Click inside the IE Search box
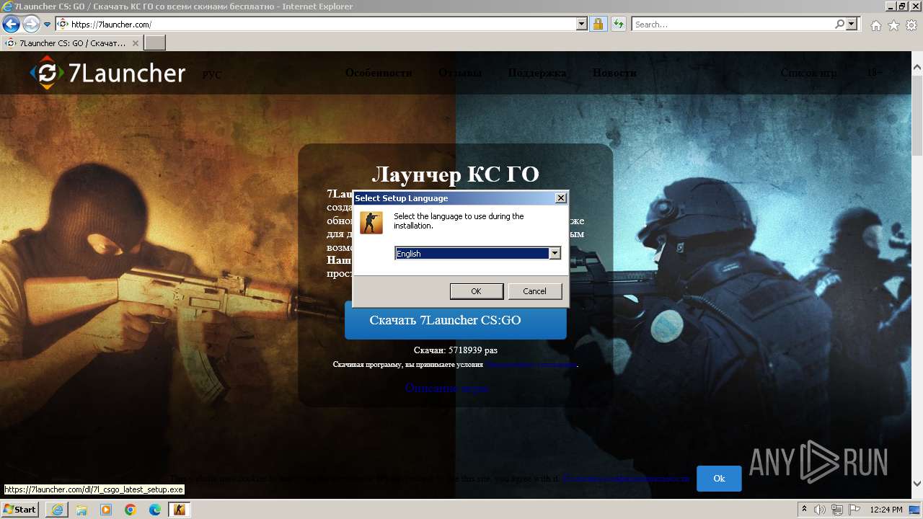Viewport: 923px width, 519px height. pyautogui.click(x=733, y=25)
